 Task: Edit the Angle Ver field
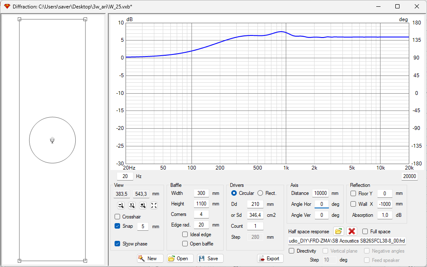pos(322,215)
